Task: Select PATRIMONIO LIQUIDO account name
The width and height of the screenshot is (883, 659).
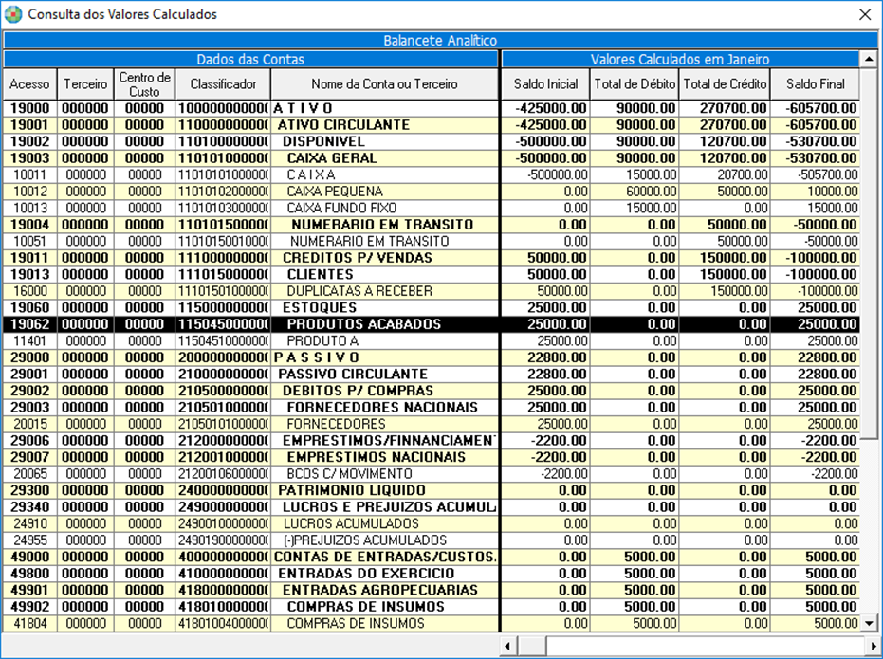Action: pyautogui.click(x=352, y=491)
